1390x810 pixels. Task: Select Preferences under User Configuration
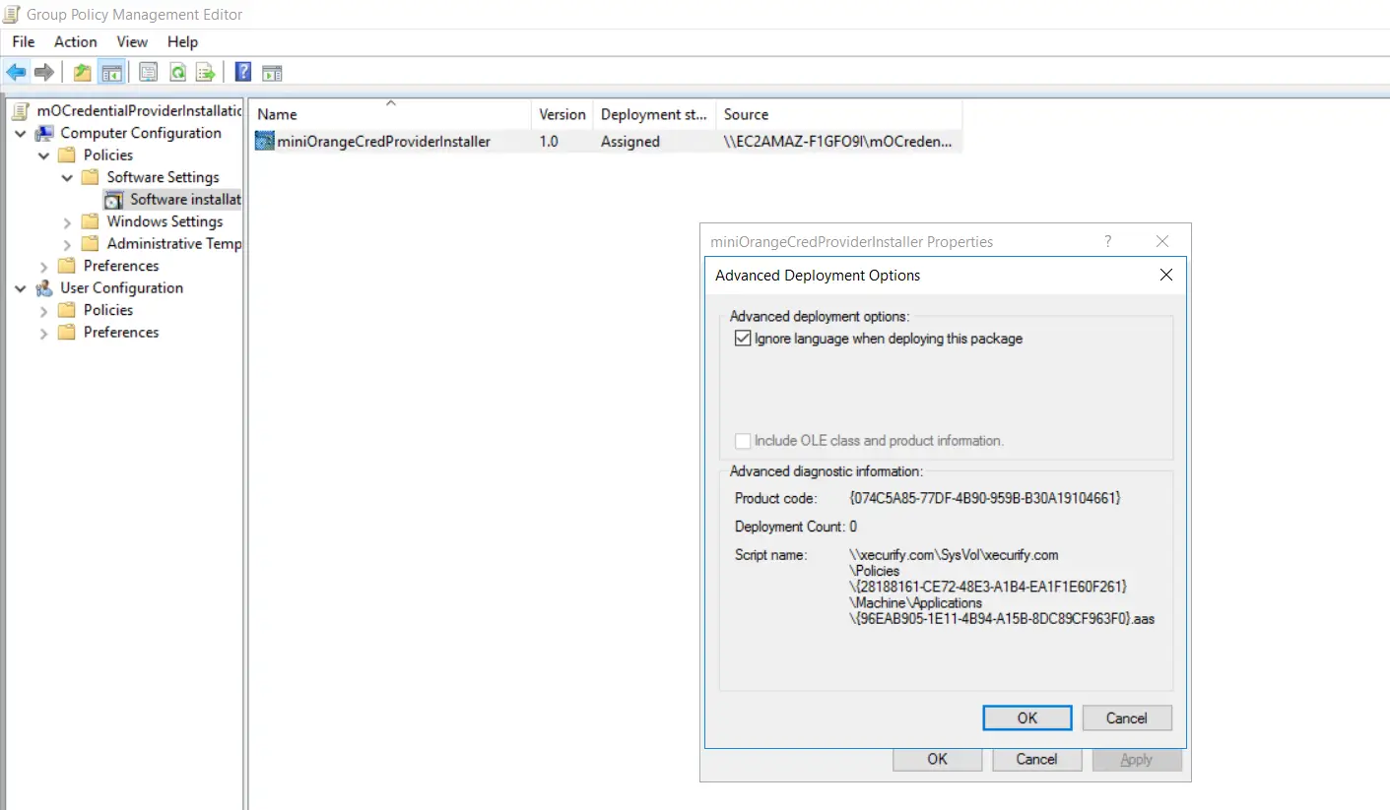[121, 333]
